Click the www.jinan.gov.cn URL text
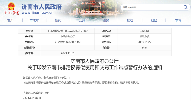Viewport: 191px width, 101px height. click(x=38, y=12)
